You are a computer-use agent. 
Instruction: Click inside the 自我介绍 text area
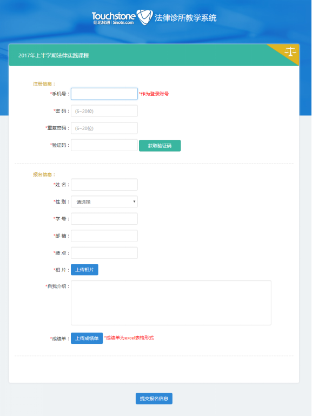coord(171,303)
